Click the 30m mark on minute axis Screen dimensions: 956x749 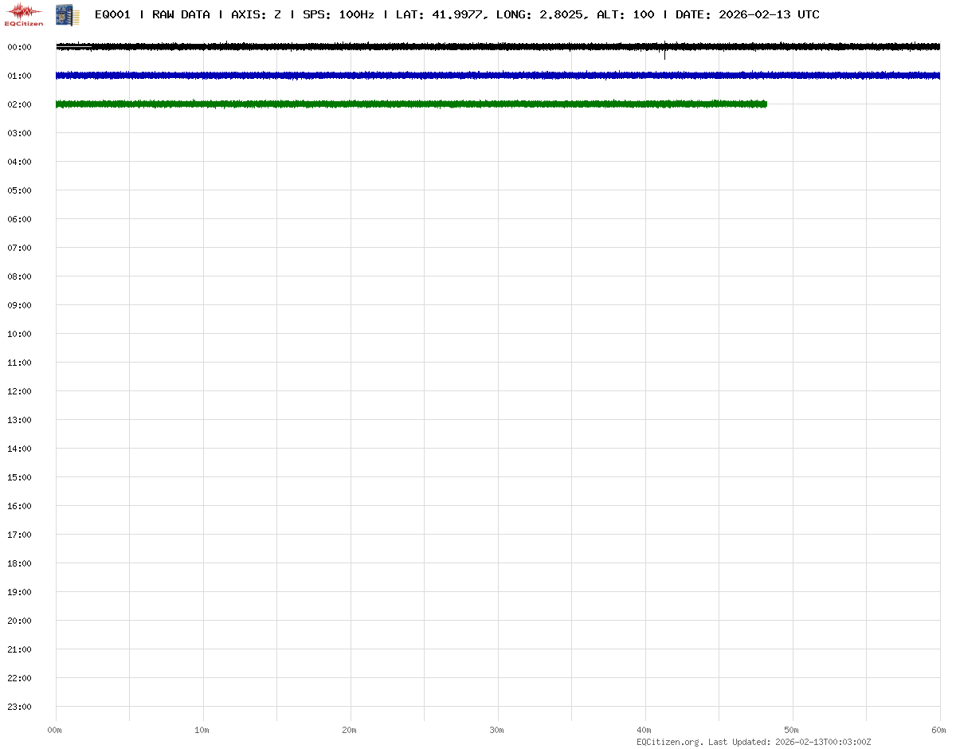coord(497,730)
